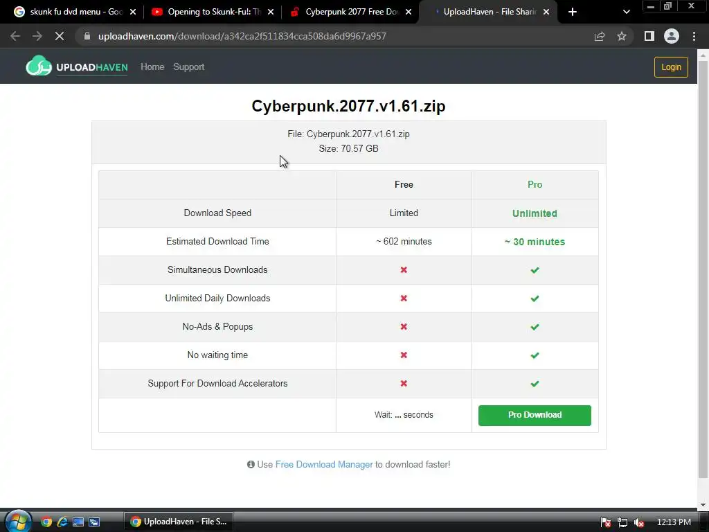
Task: Click the red X for No-Ads & Popups
Action: tap(404, 327)
